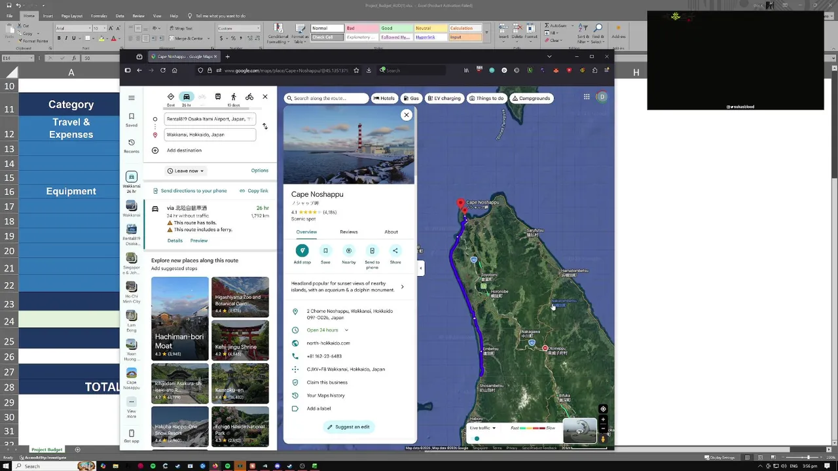Screen dimensions: 838x471
Task: Open route Details
Action: [175, 241]
